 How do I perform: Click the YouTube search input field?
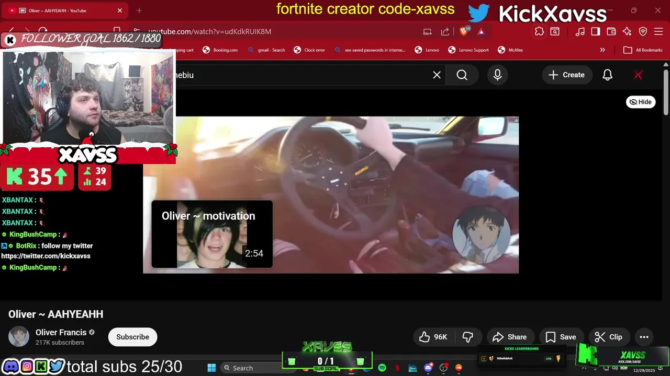click(x=309, y=75)
